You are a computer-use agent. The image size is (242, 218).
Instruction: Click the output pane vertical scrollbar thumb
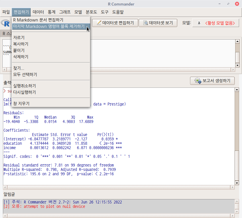(237, 166)
